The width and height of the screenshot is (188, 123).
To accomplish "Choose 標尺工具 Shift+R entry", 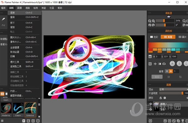I will [24, 62].
